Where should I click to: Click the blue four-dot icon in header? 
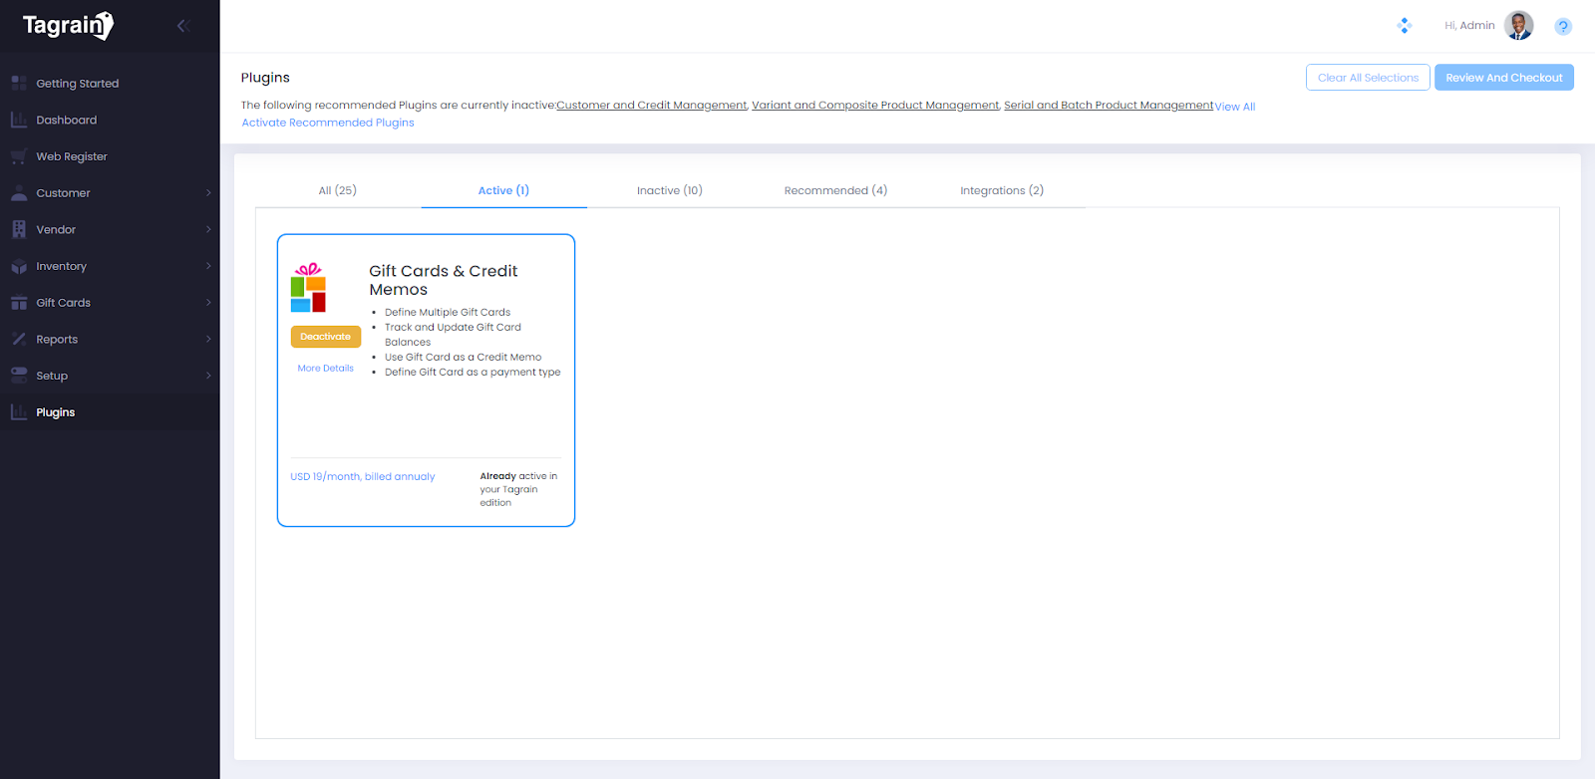pyautogui.click(x=1405, y=26)
